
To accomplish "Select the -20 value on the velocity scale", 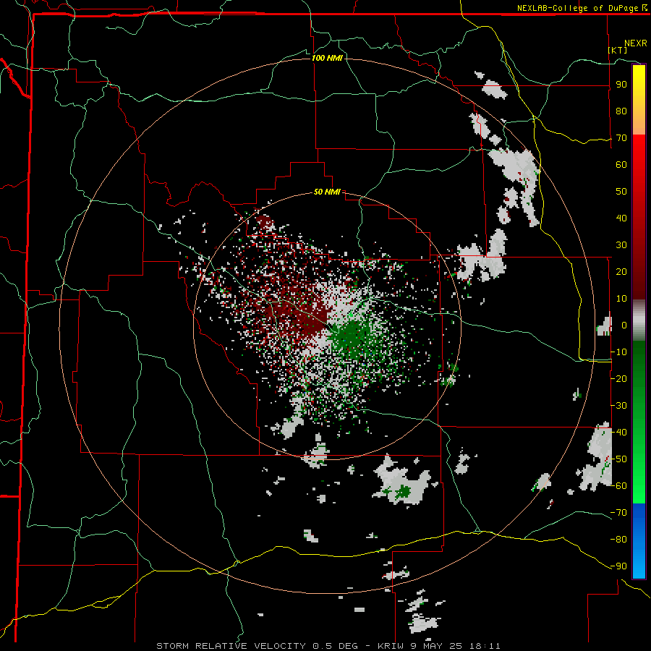I will tap(618, 378).
